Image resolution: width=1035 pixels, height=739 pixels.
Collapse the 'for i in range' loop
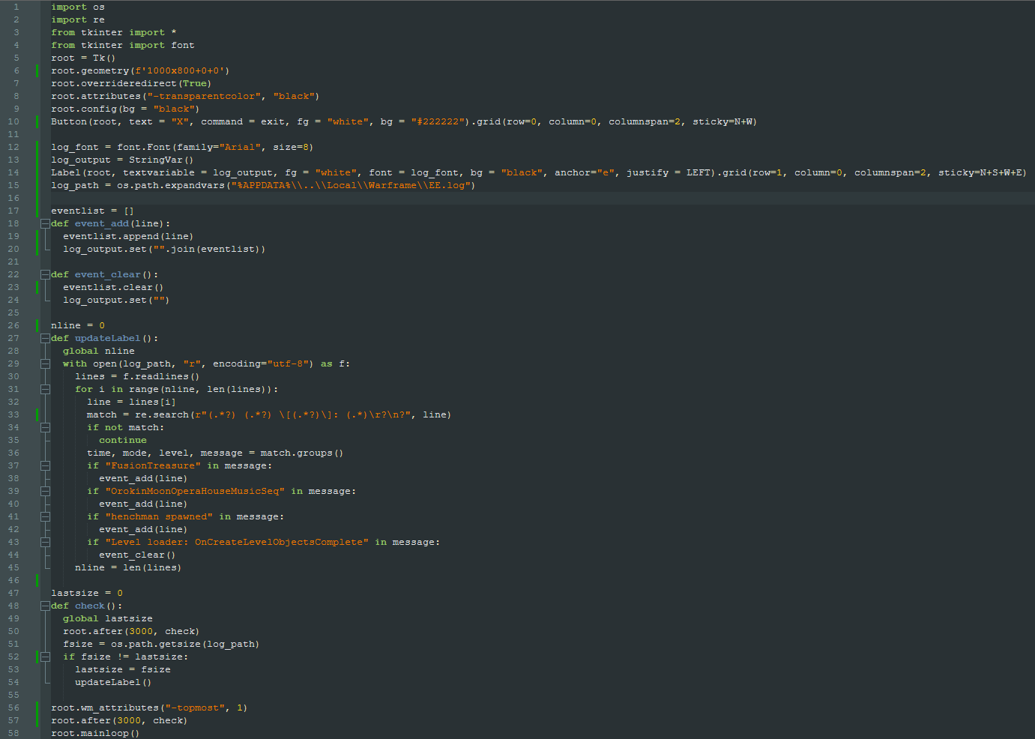(x=45, y=389)
